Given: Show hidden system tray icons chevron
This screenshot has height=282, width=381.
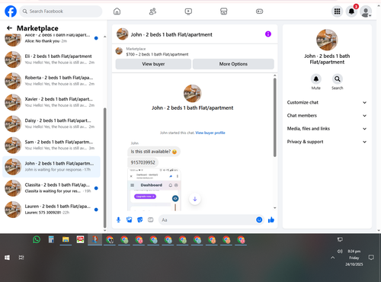Looking at the screenshot, I should pyautogui.click(x=333, y=258).
